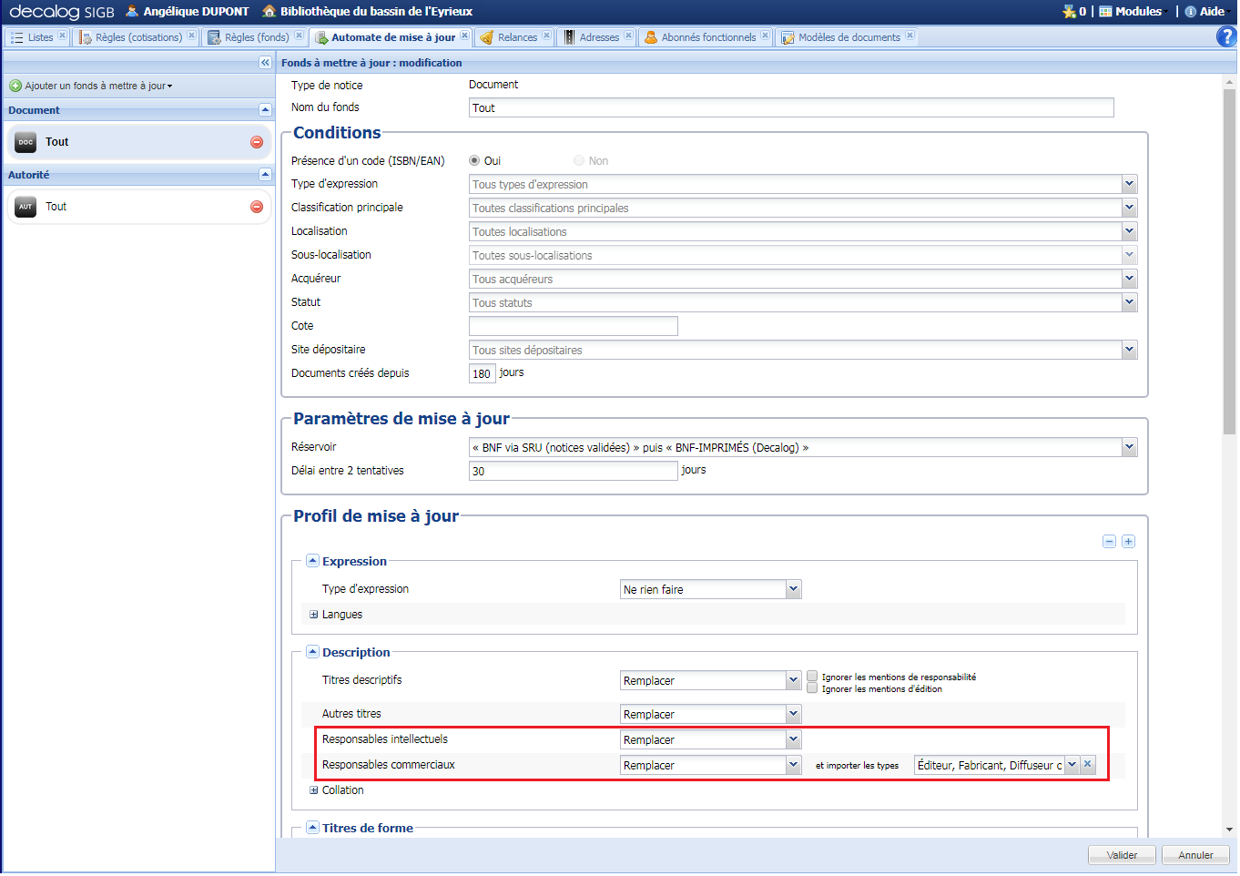Select the Oui radio for ISBN/EAN presence
Image resolution: width=1240 pixels, height=876 pixels.
(474, 159)
